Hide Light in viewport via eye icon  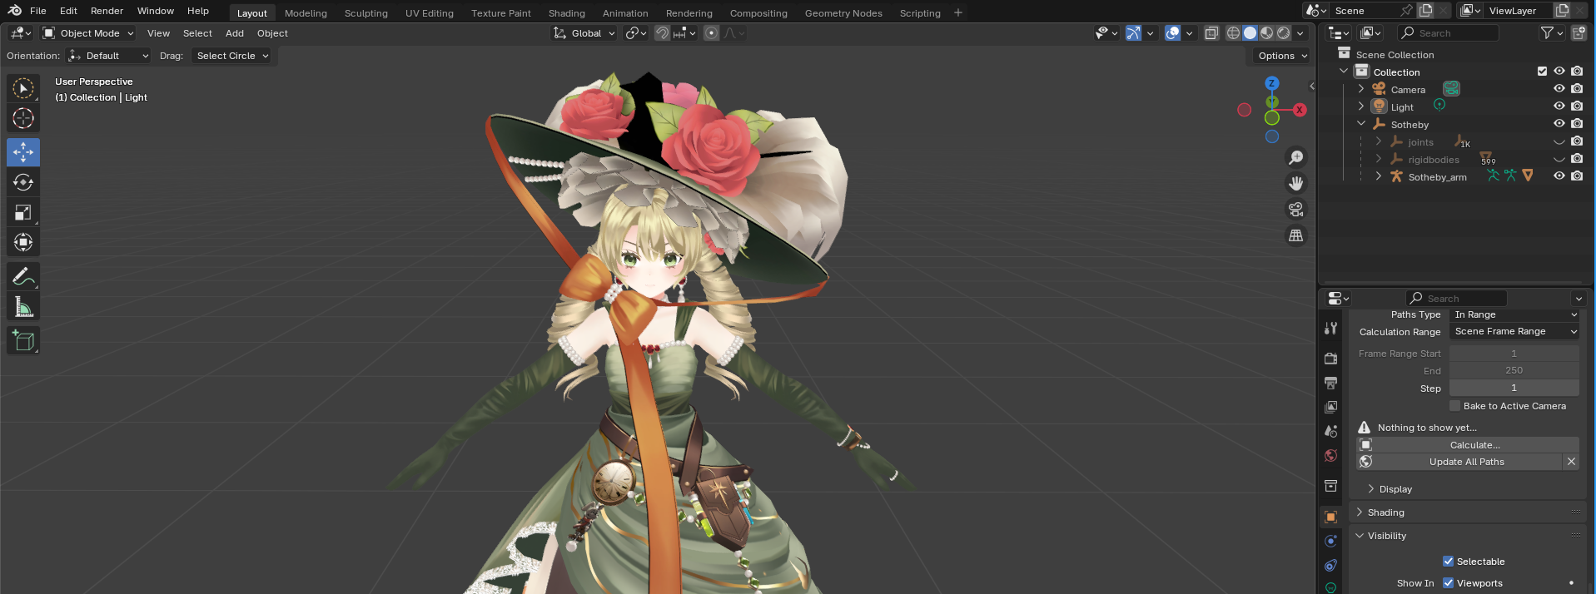click(1559, 106)
